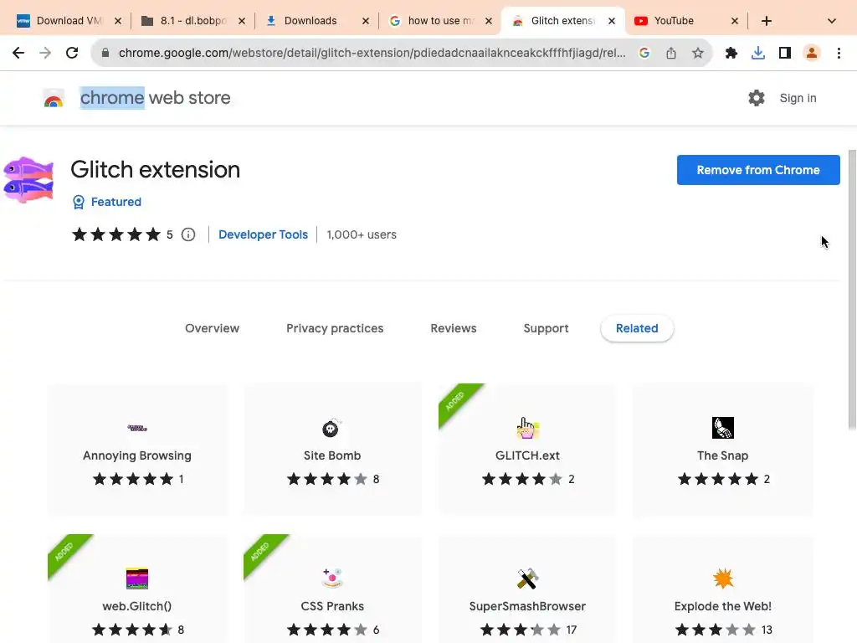Go back to the previous page

pos(18,53)
